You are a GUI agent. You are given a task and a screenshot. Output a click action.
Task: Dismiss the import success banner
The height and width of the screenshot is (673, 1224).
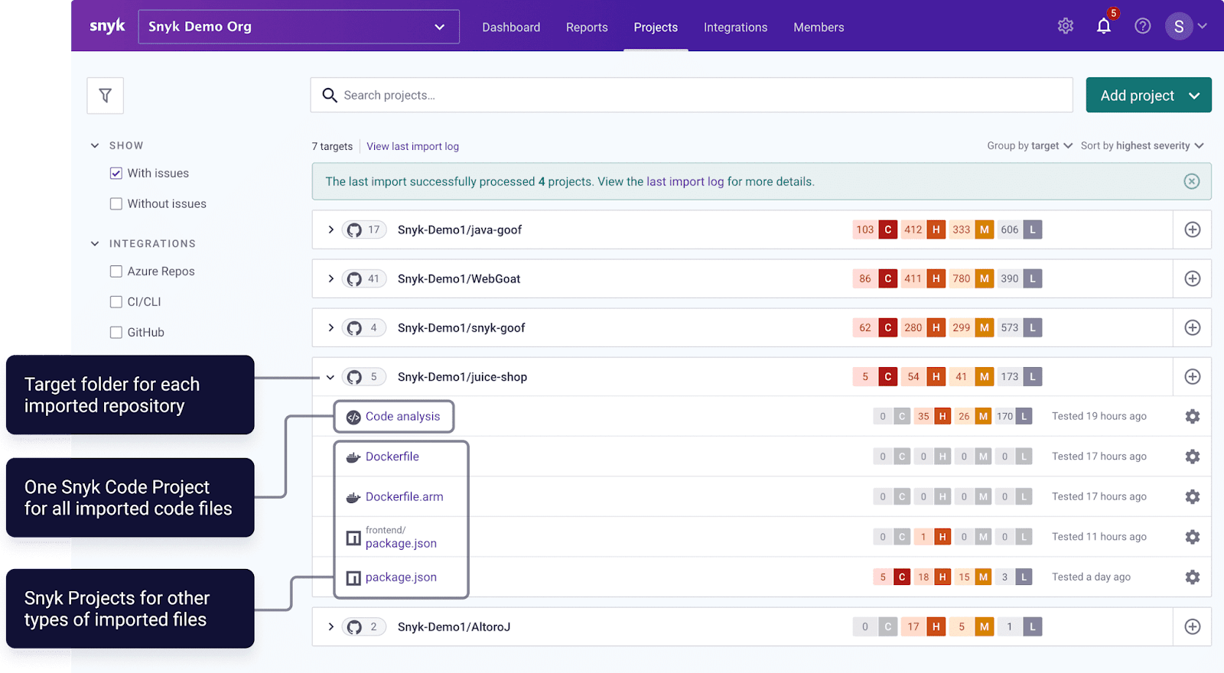coord(1192,181)
